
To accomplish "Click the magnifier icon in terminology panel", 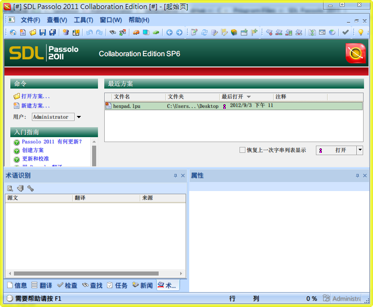I will tap(10, 188).
